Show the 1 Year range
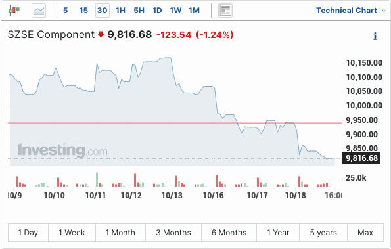 (278, 233)
